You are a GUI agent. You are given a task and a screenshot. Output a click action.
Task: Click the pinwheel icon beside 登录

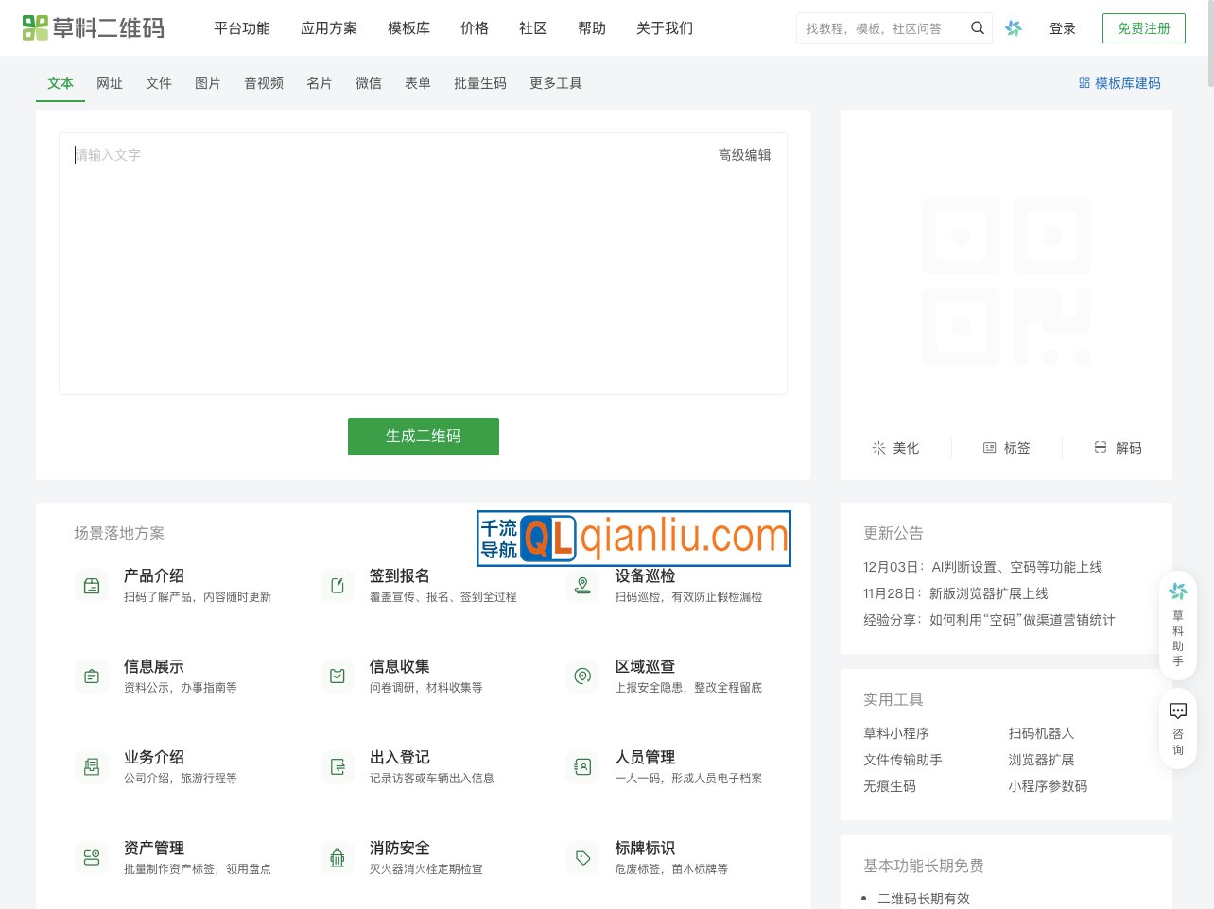tap(1014, 28)
